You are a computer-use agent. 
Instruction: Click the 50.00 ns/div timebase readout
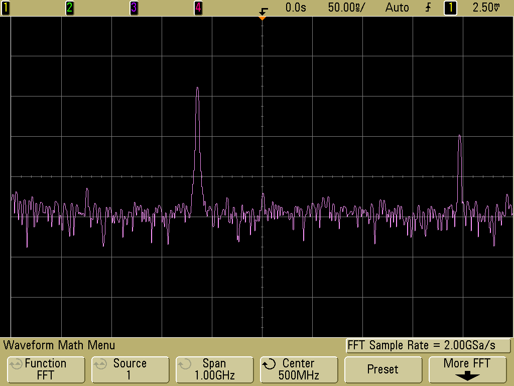[347, 8]
